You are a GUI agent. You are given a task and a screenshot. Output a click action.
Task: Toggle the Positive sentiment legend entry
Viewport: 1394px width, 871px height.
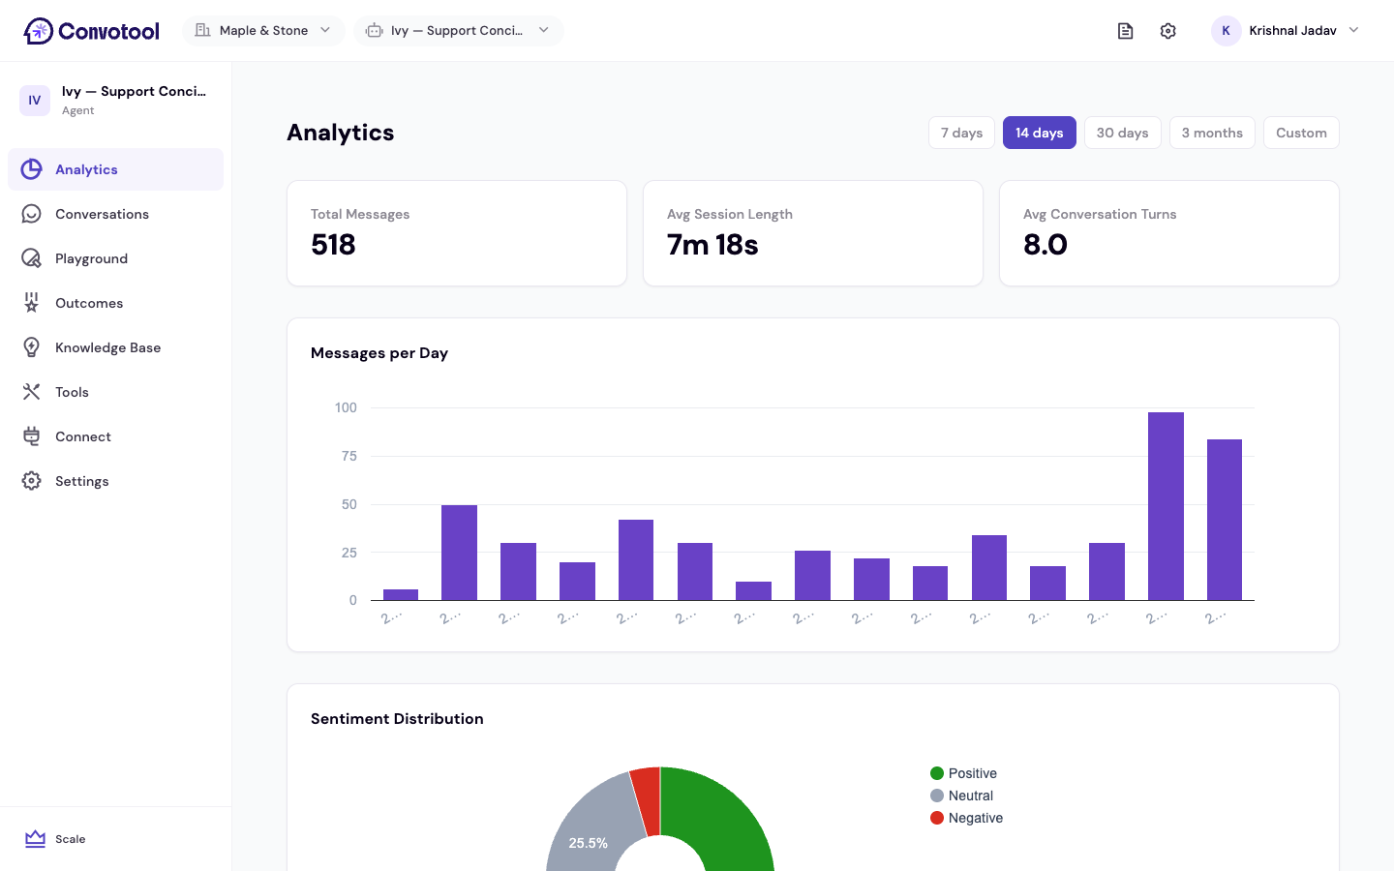click(x=963, y=773)
